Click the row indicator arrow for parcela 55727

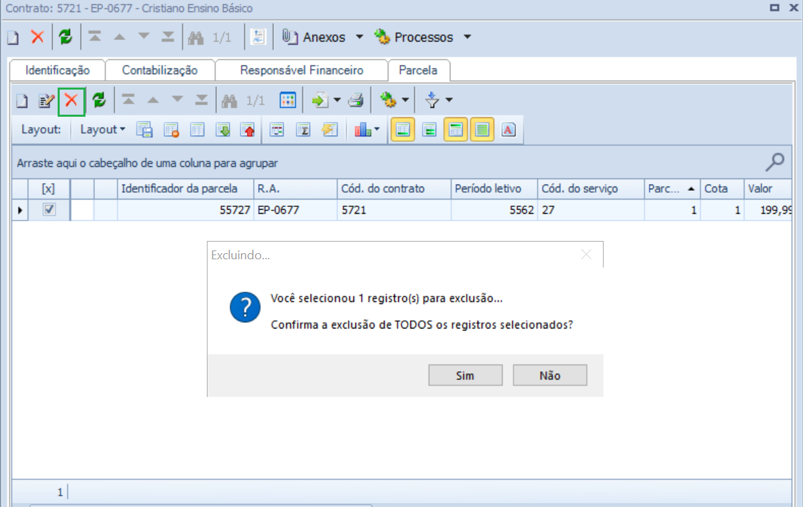(x=20, y=210)
